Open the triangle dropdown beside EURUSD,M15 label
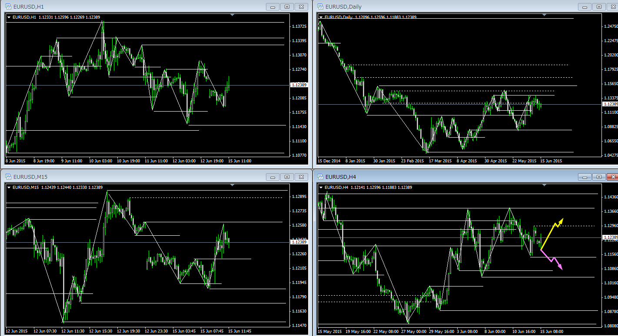This screenshot has height=336, width=618. tap(9, 188)
